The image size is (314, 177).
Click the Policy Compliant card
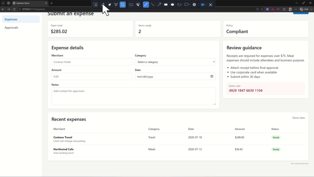click(266, 29)
